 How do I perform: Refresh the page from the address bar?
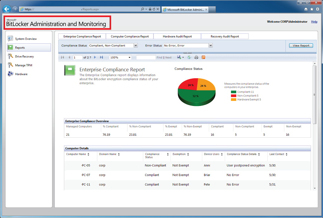coord(154,9)
